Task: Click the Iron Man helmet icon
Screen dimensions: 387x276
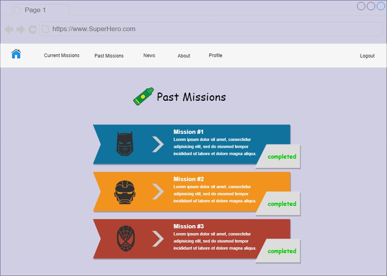Action: pos(125,192)
